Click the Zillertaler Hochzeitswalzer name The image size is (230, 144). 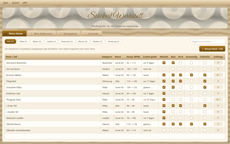pos(18,130)
